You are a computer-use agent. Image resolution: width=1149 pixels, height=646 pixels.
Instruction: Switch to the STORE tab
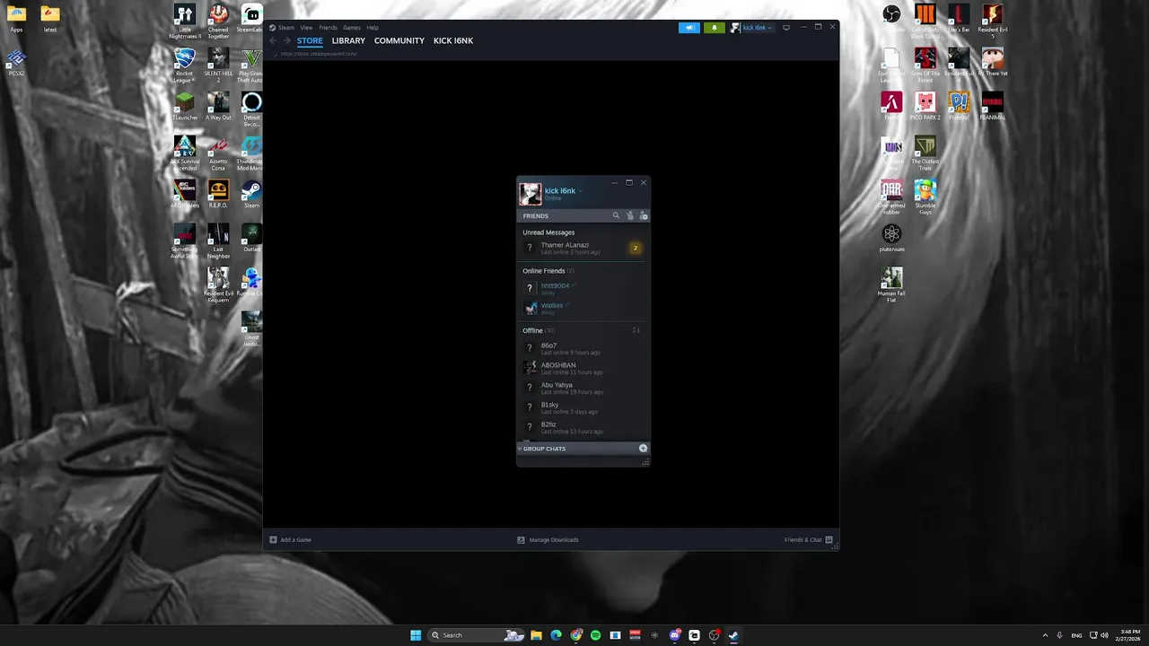tap(310, 40)
